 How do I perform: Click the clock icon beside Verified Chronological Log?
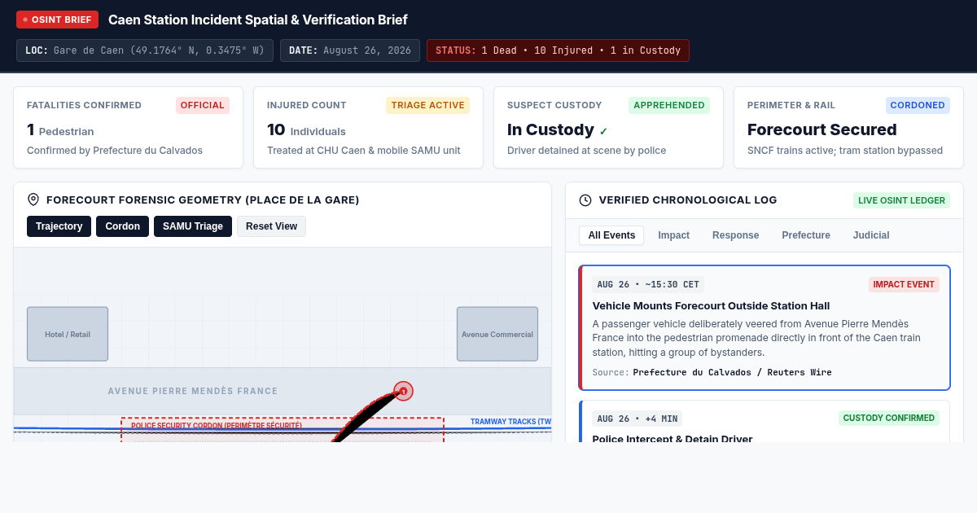(x=585, y=200)
